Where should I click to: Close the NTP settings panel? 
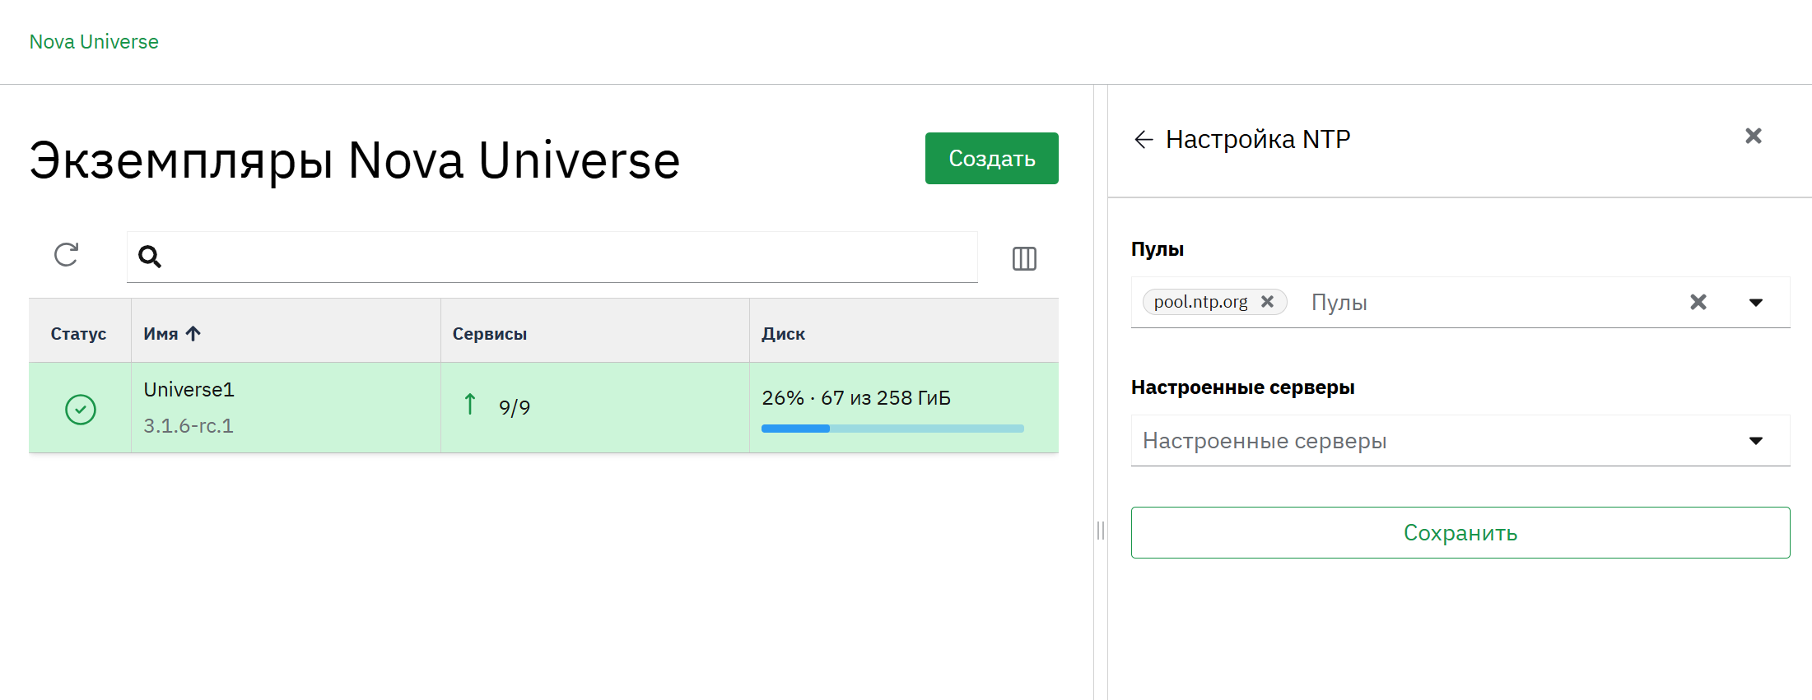click(x=1754, y=136)
